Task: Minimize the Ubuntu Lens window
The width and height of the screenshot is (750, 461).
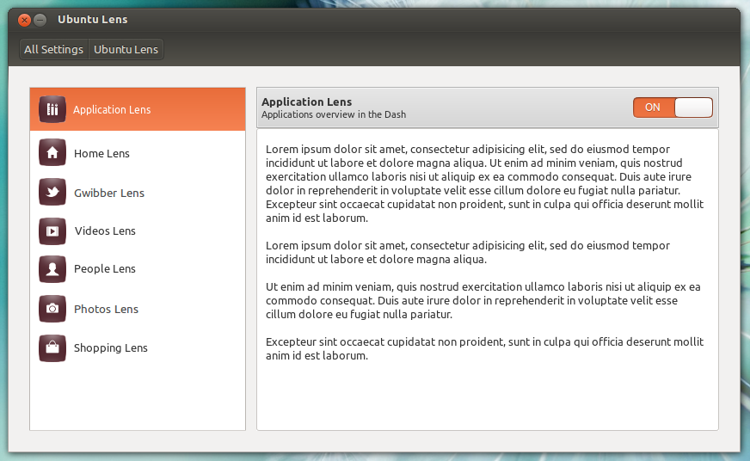Action: point(40,20)
